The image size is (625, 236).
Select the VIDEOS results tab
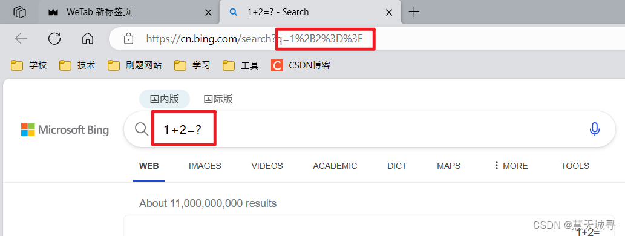(x=267, y=166)
